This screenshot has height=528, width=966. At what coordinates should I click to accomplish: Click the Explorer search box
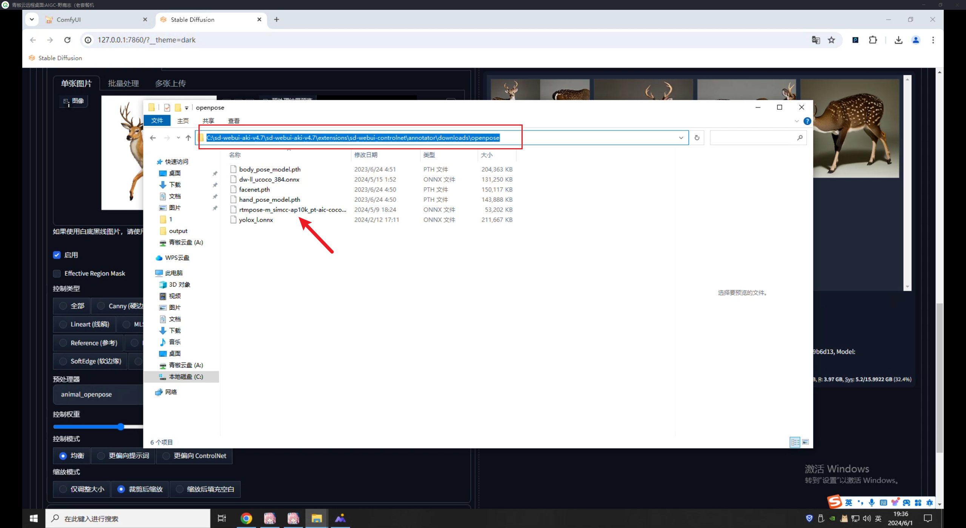[x=758, y=138]
